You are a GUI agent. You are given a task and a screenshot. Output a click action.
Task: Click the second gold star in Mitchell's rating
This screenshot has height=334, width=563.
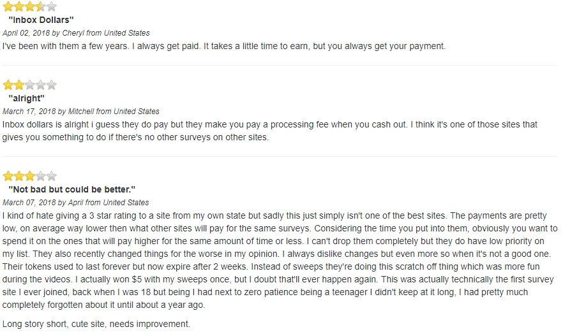pyautogui.click(x=19, y=85)
